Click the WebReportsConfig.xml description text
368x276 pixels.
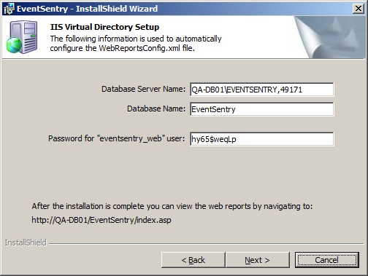tap(136, 44)
